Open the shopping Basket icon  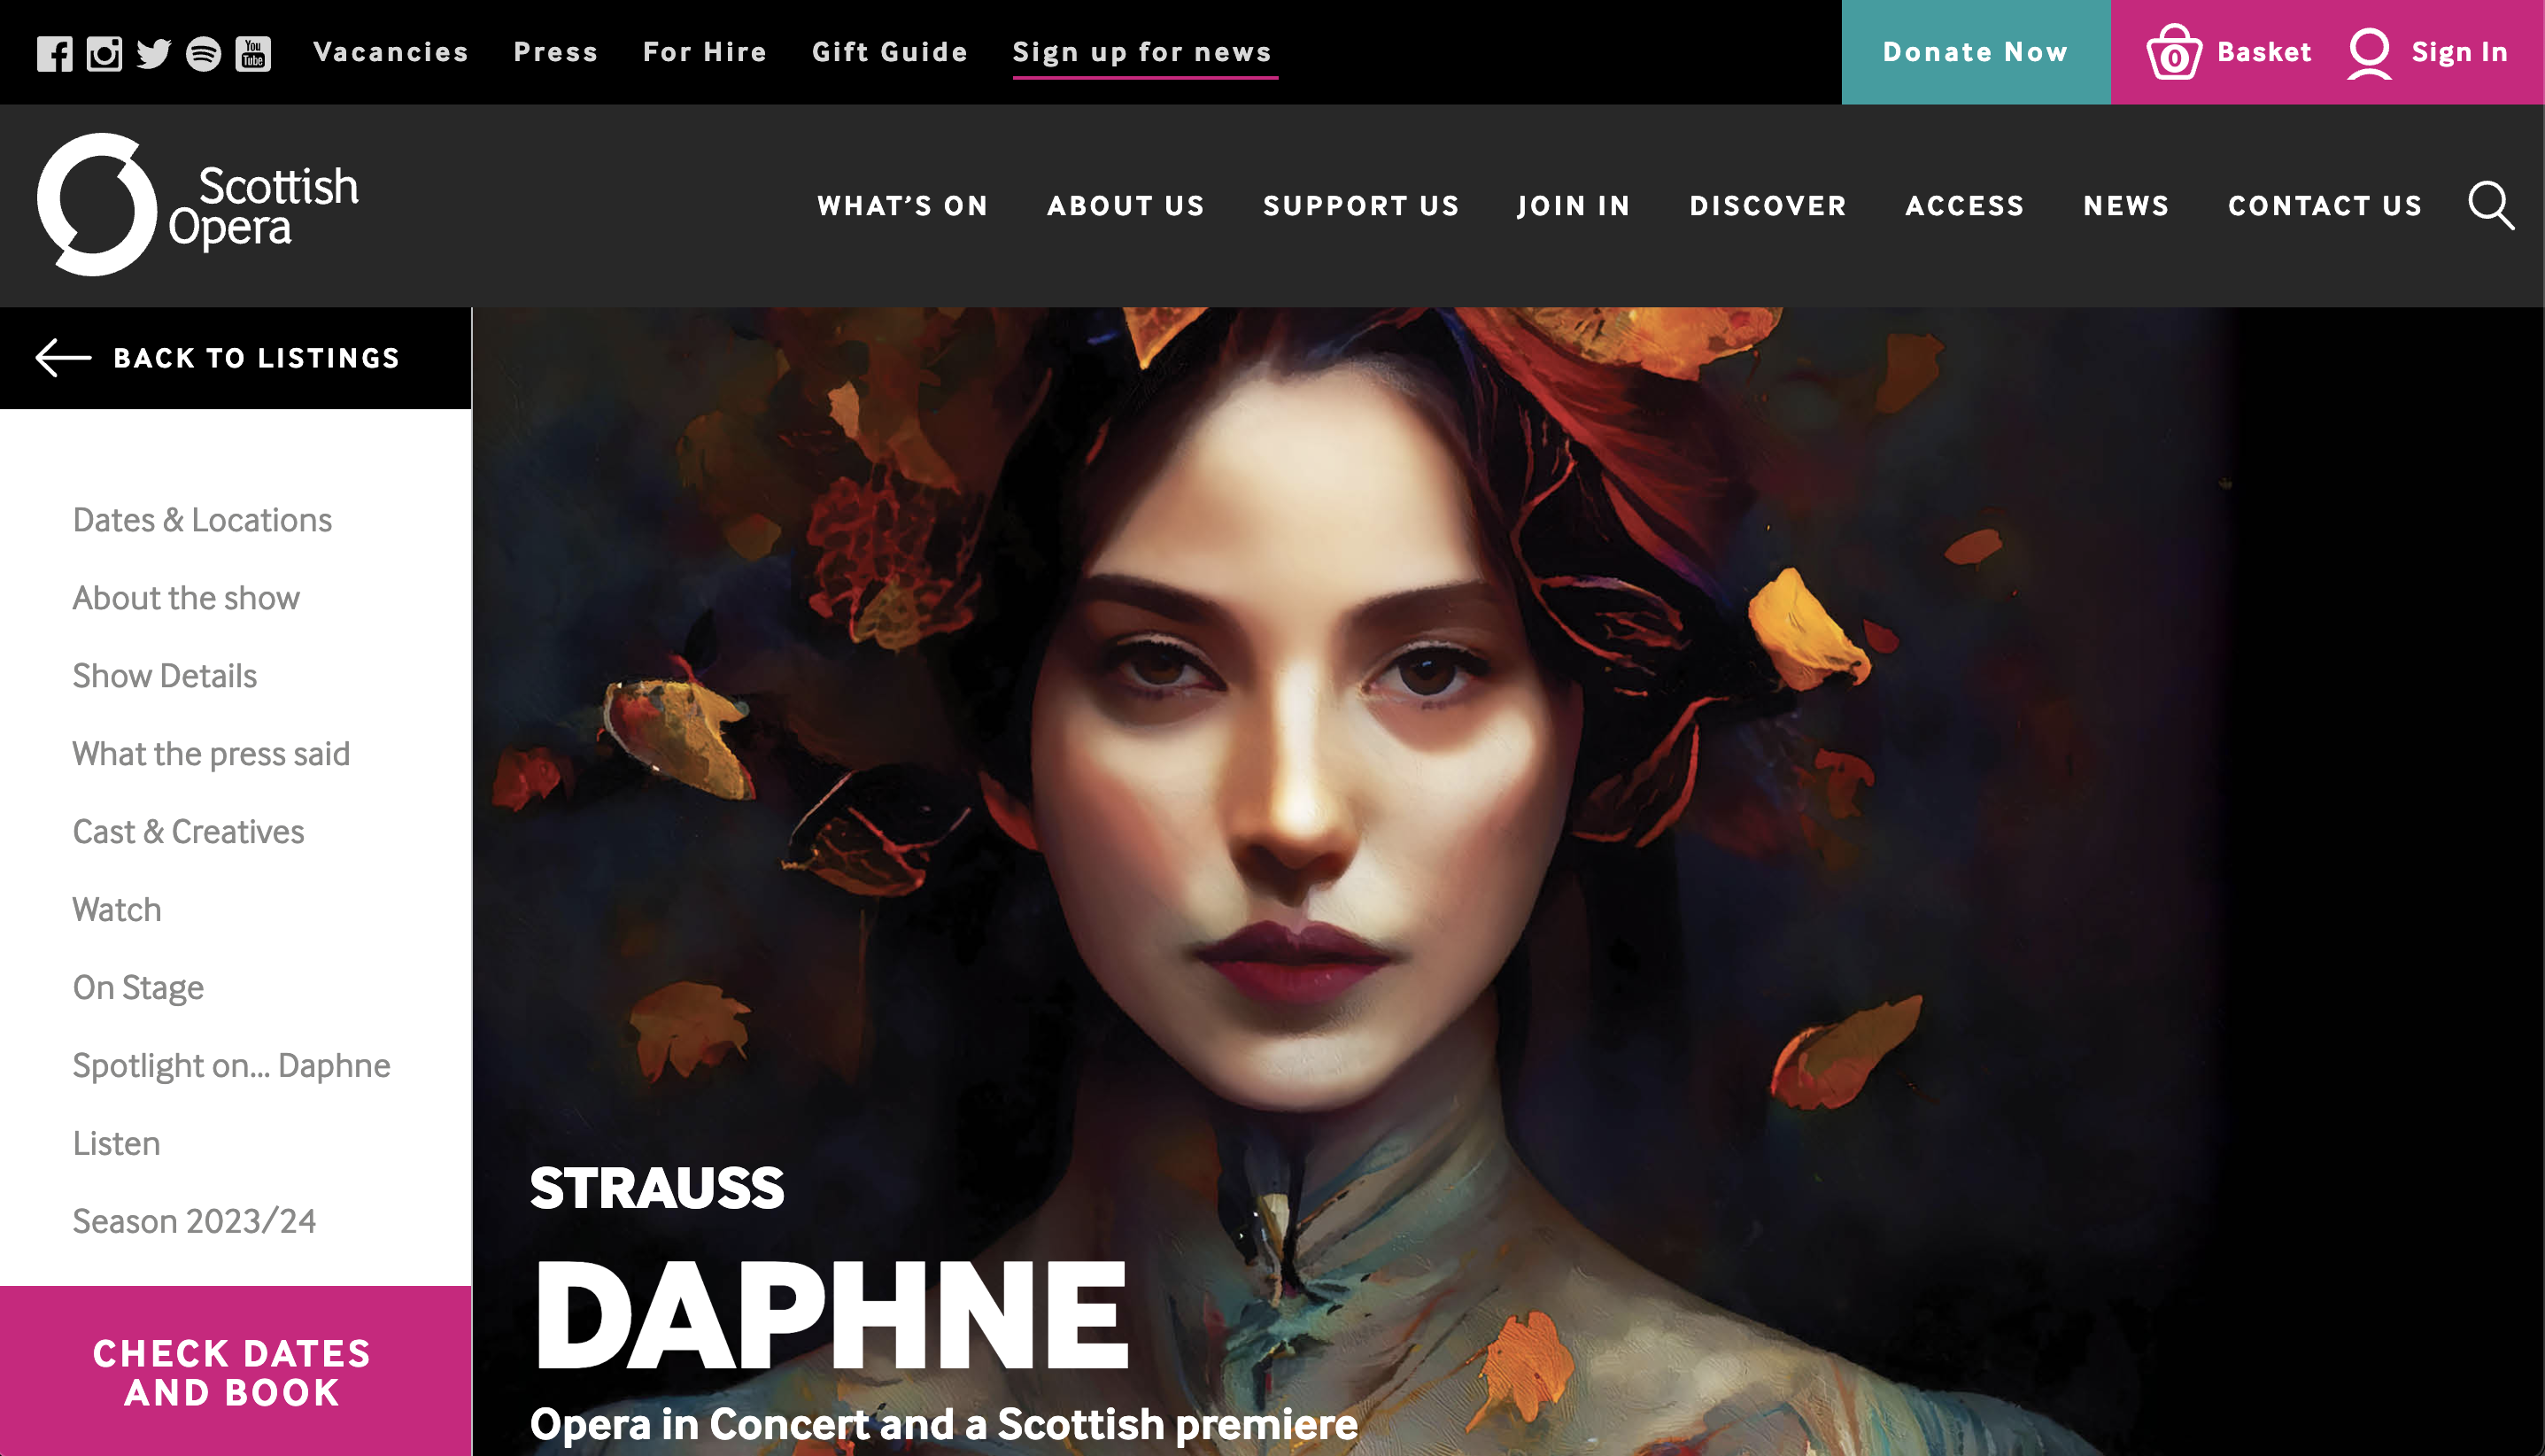point(2174,52)
